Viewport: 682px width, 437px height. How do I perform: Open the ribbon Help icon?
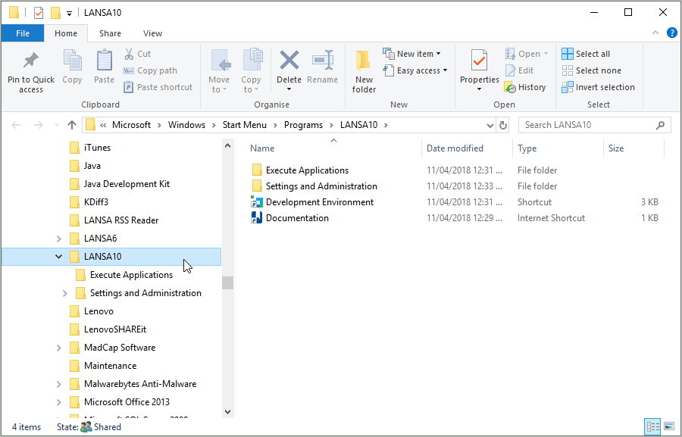click(x=671, y=33)
